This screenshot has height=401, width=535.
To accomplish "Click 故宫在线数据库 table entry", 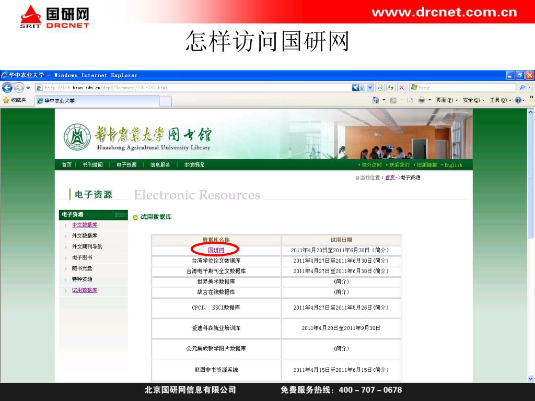I will (x=216, y=292).
